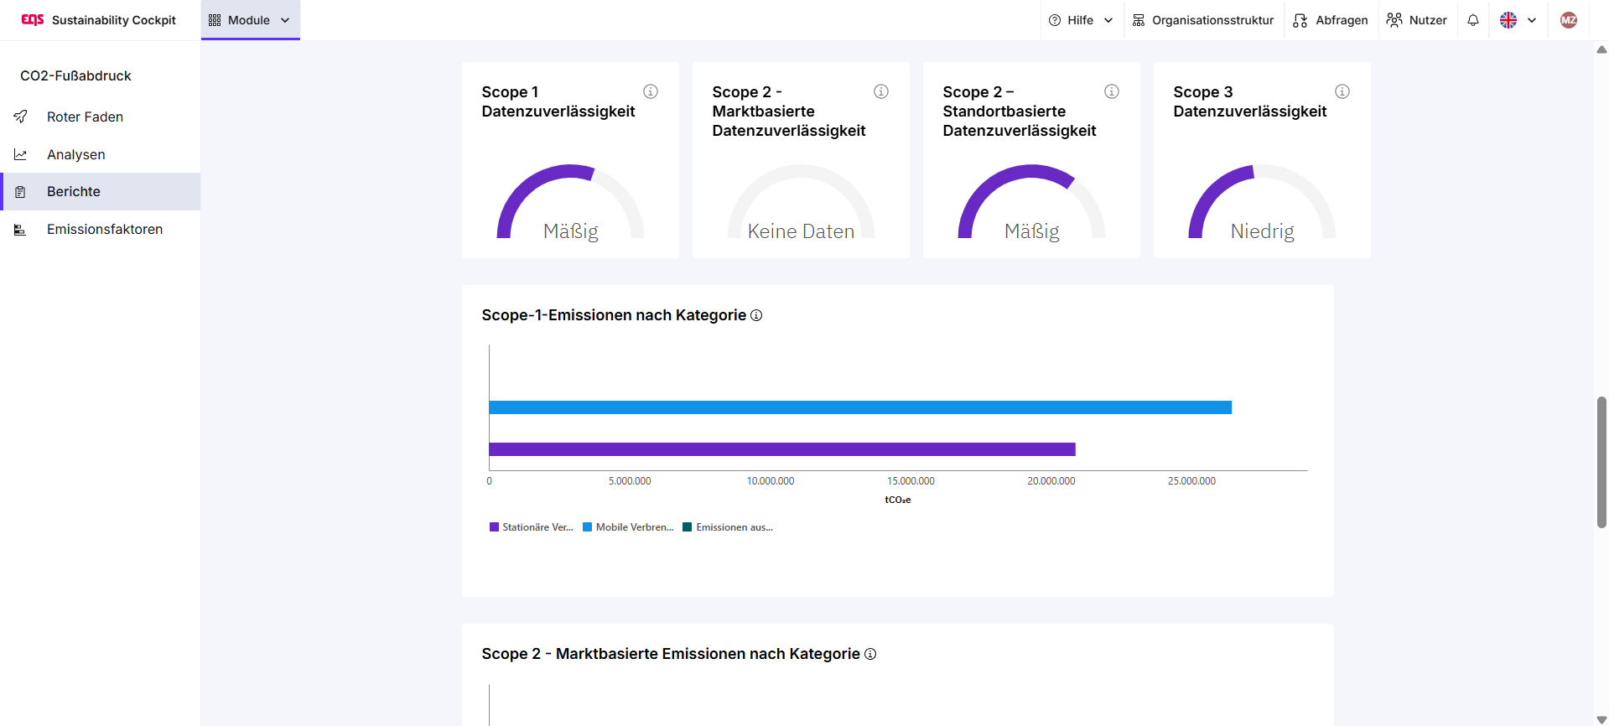
Task: Show info for Scope 2 Marktbasierte Datenzuverlässigkeit
Action: (x=880, y=91)
